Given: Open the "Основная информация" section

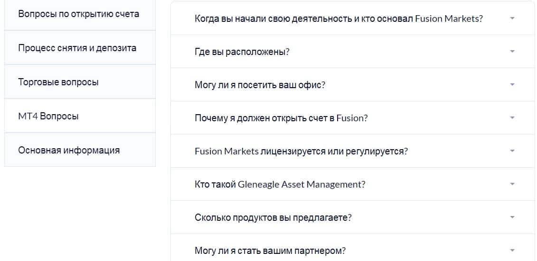Looking at the screenshot, I should click(x=69, y=150).
